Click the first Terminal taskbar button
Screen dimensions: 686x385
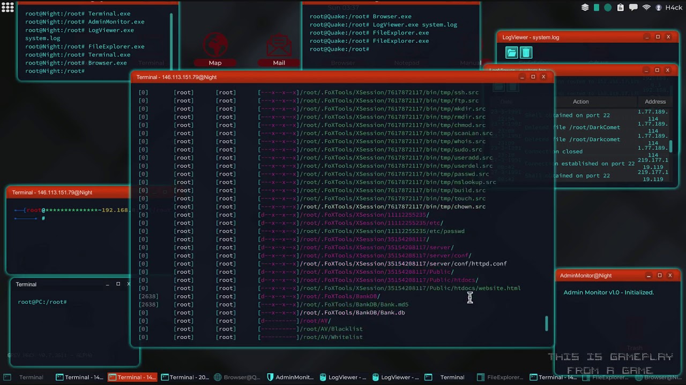[24, 377]
